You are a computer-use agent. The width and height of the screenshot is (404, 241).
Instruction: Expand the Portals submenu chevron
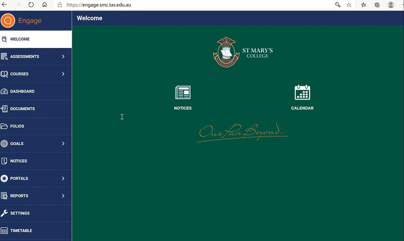(63, 178)
